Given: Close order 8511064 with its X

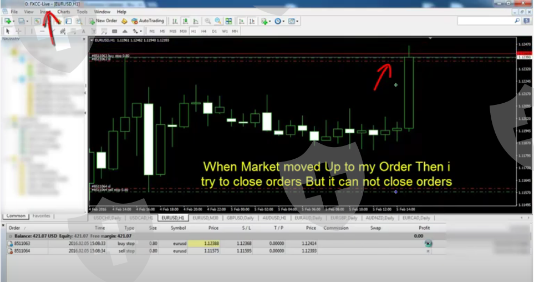Looking at the screenshot, I should (x=428, y=251).
